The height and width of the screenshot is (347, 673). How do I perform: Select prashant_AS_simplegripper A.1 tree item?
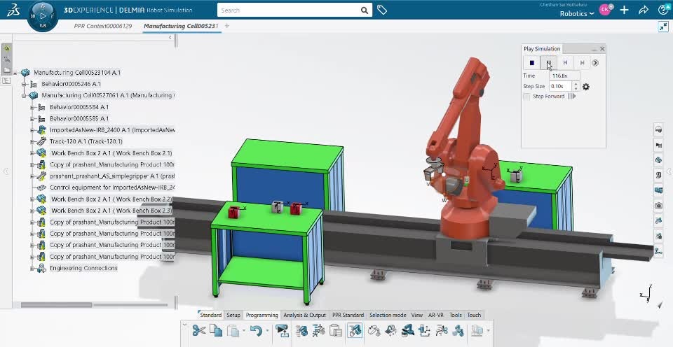[x=112, y=176]
